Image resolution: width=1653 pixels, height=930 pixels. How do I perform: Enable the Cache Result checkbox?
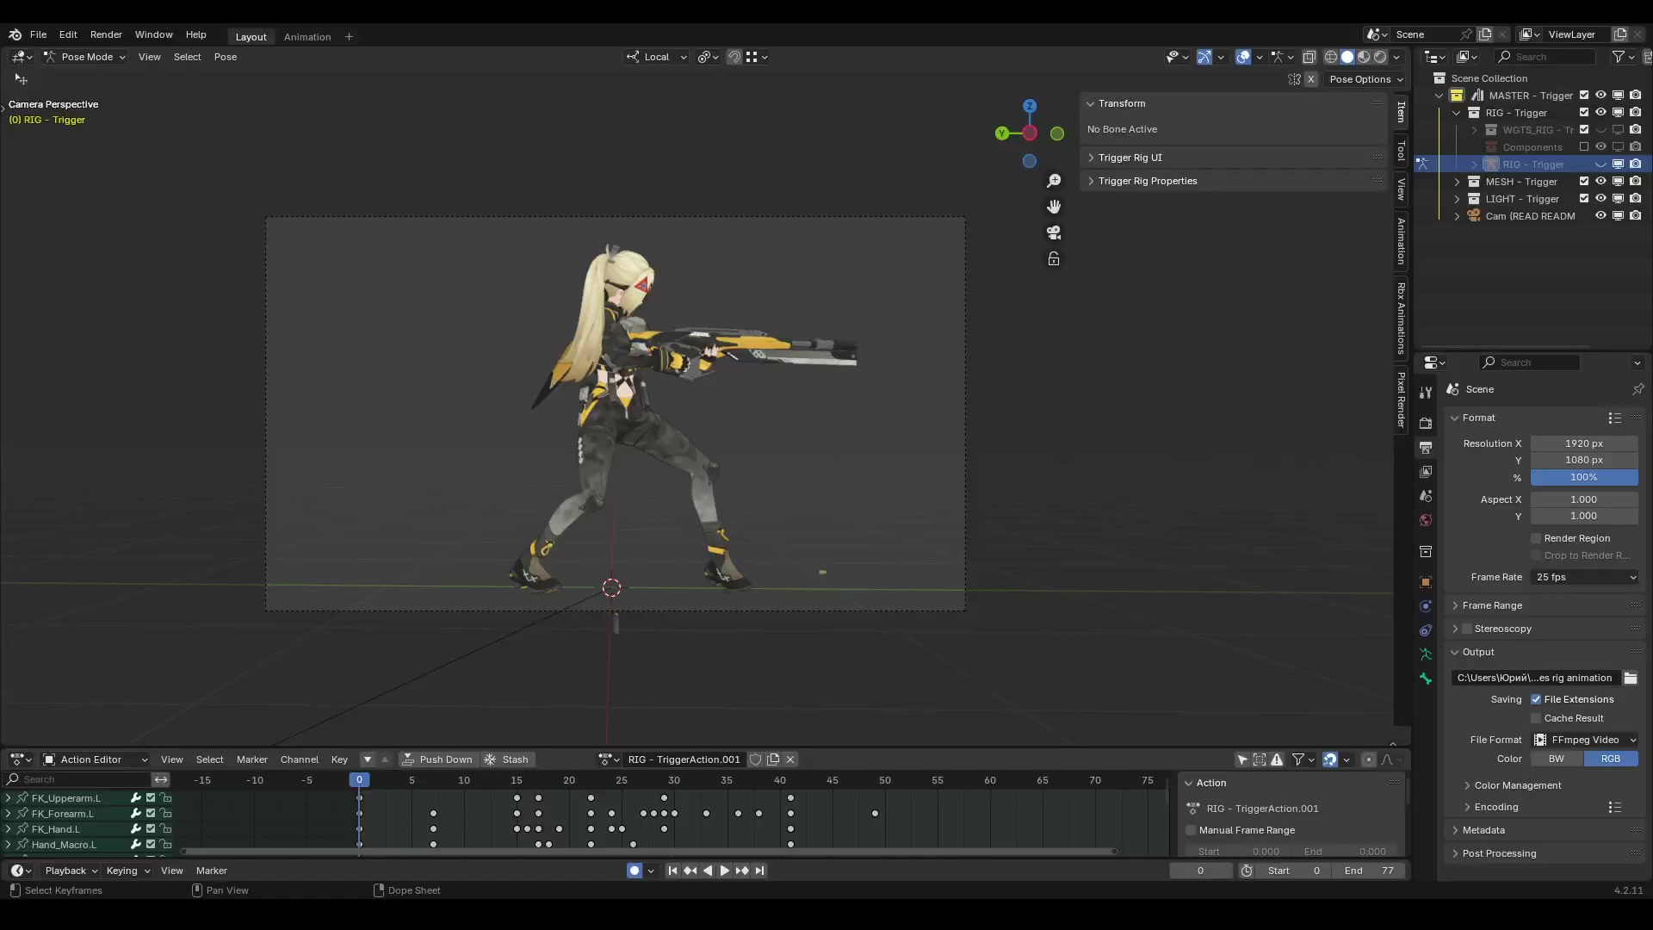(1536, 718)
